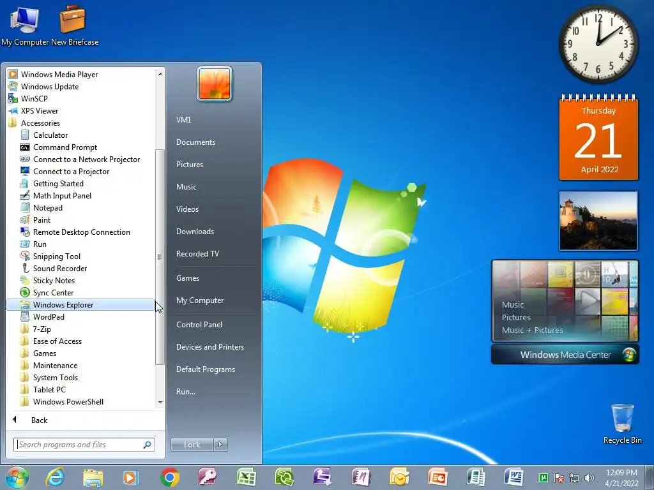Open the shutdown options arrow beside Lock
The height and width of the screenshot is (490, 654).
click(x=220, y=445)
